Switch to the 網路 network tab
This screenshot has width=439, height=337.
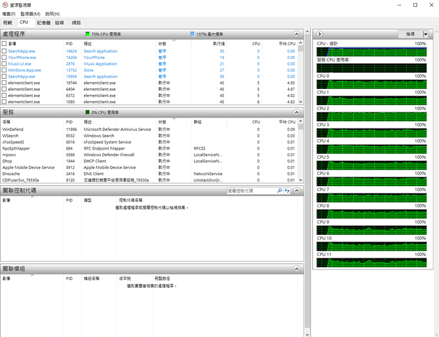click(76, 23)
